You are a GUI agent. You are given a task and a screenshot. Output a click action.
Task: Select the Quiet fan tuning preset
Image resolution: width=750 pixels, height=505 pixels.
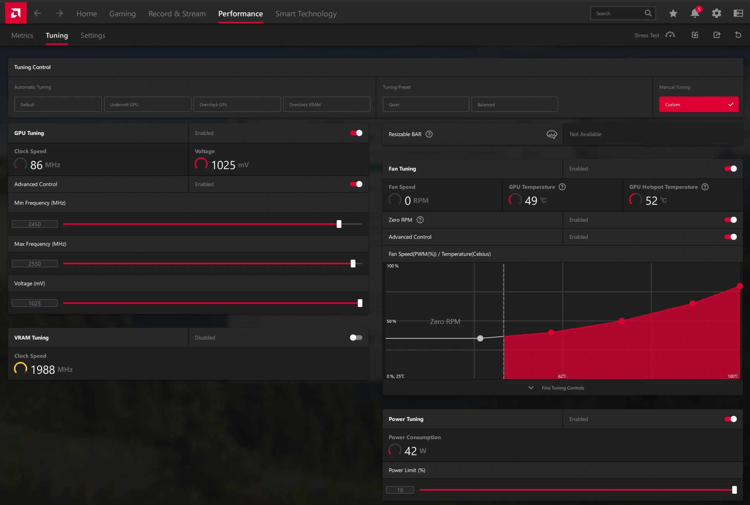point(426,104)
